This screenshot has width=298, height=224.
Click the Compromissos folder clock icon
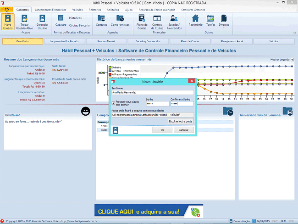coord(228,111)
